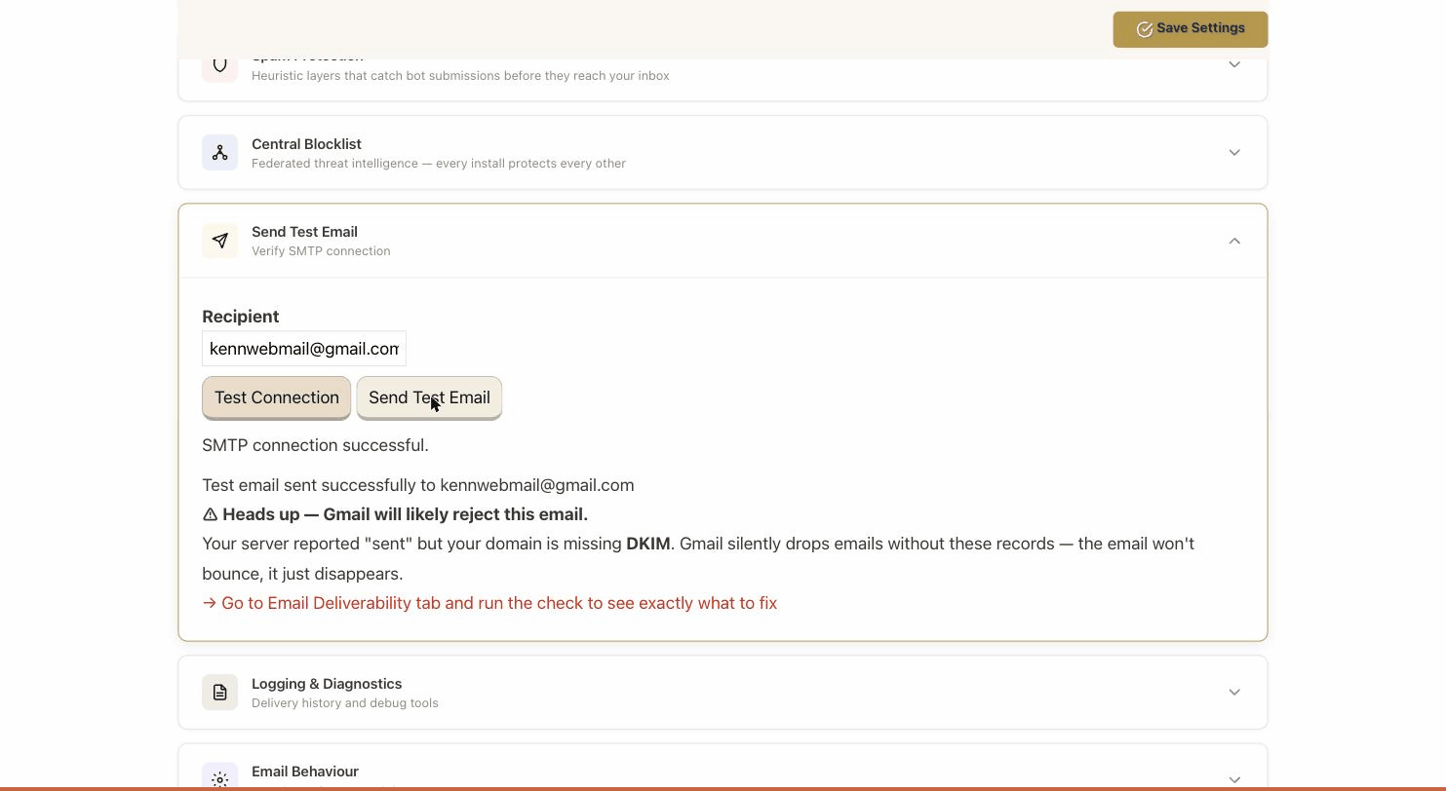Click the Recipient email input field
This screenshot has height=791, width=1446.
(x=304, y=349)
